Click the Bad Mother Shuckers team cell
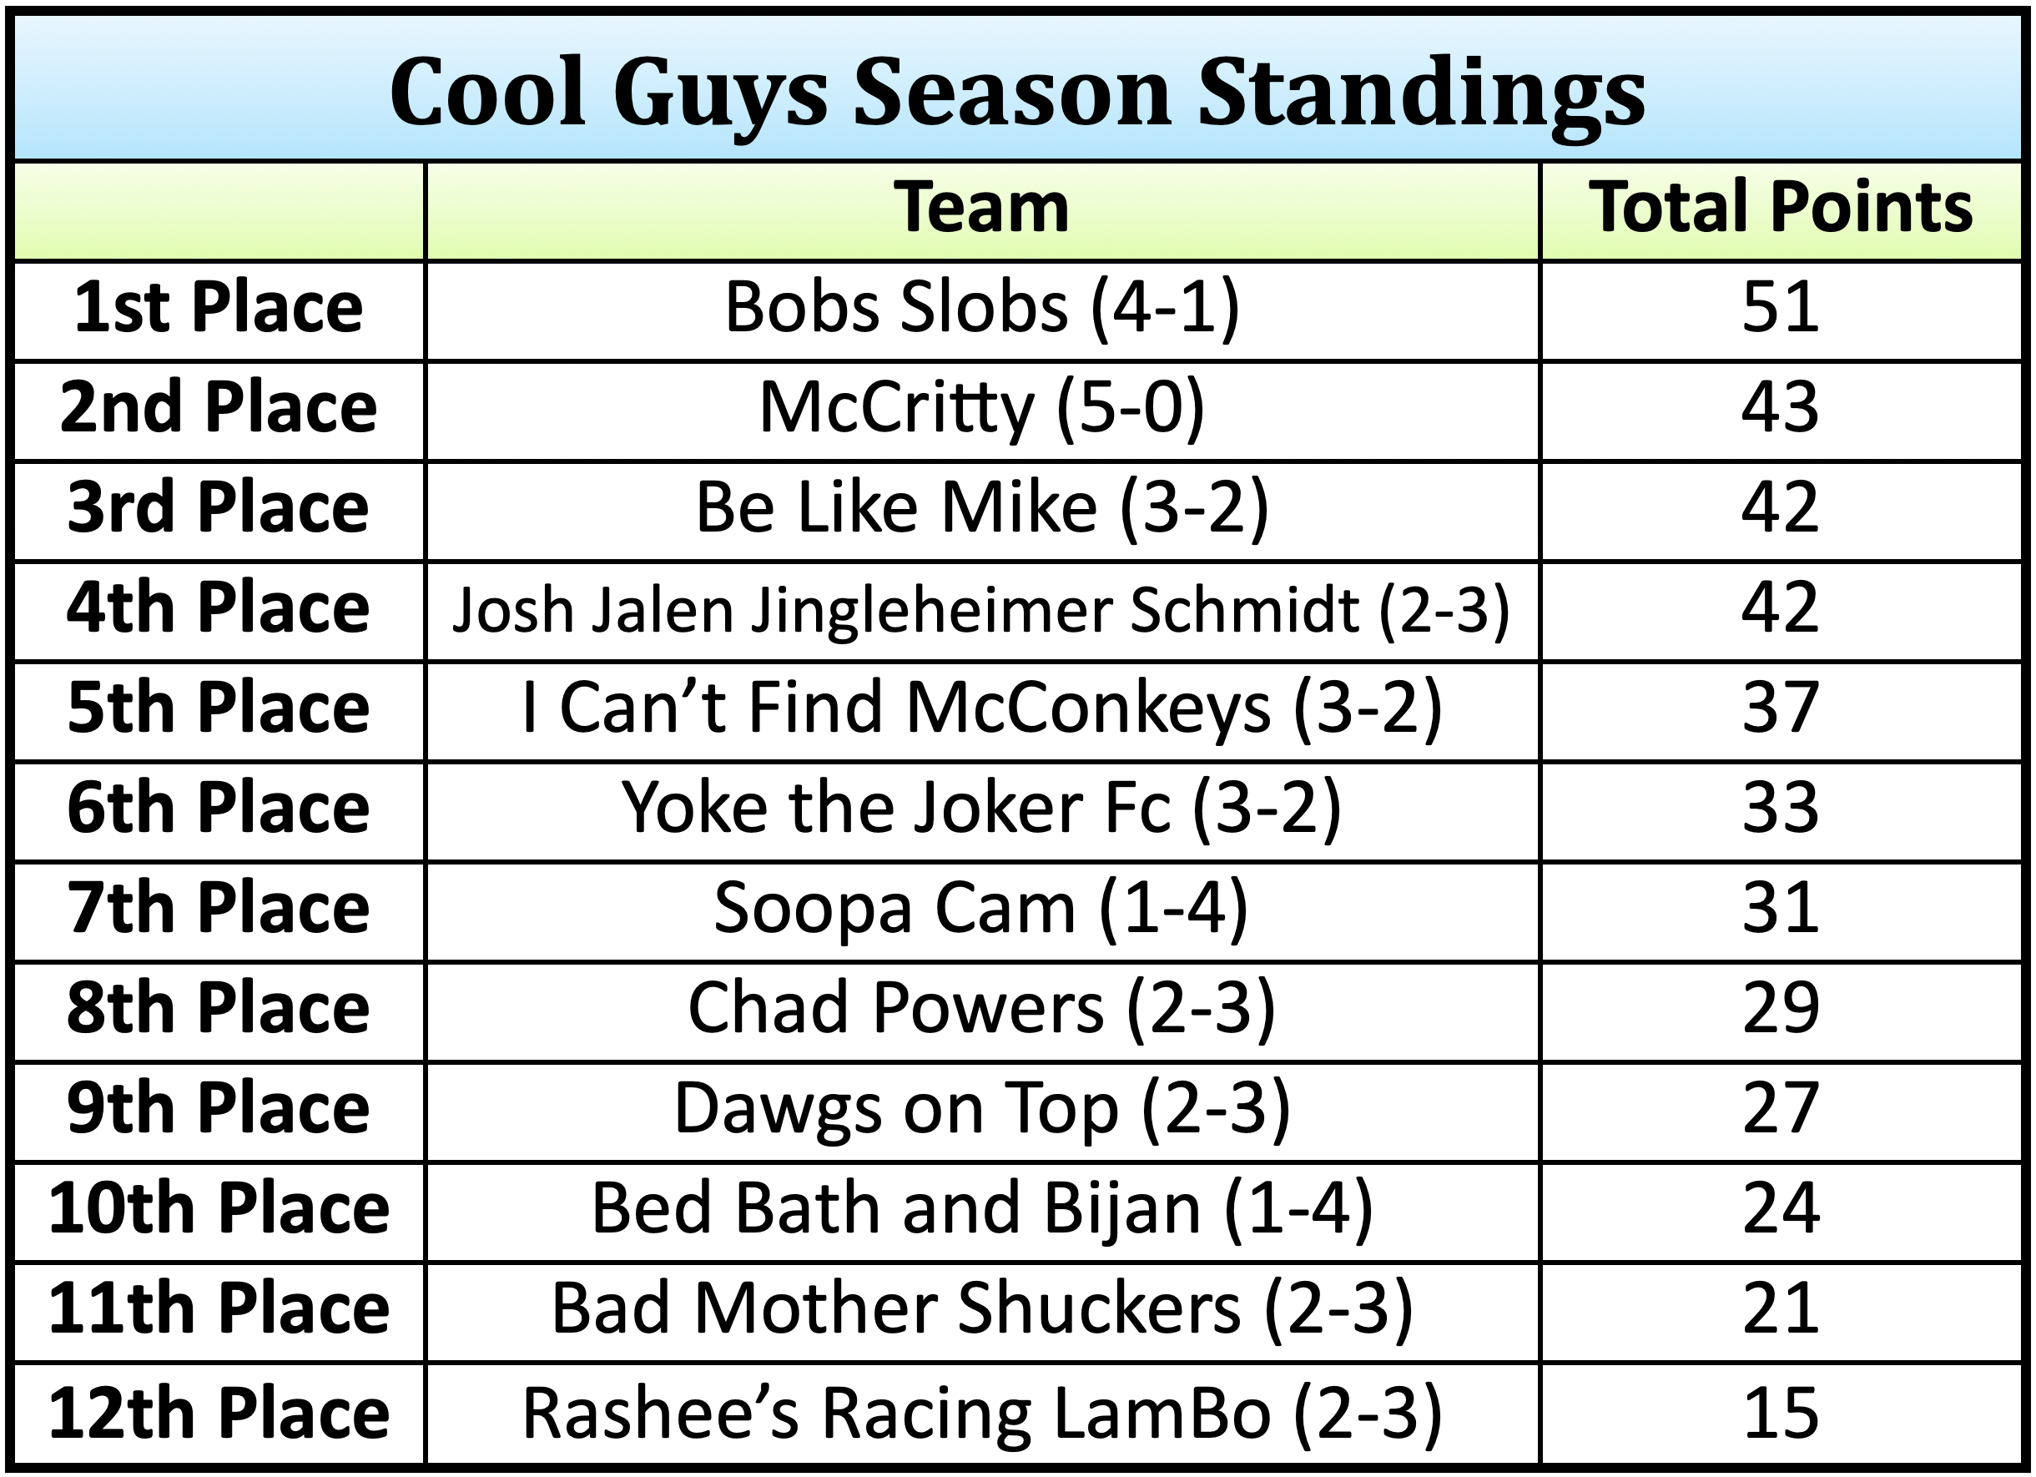The height and width of the screenshot is (1477, 2036). point(981,1309)
